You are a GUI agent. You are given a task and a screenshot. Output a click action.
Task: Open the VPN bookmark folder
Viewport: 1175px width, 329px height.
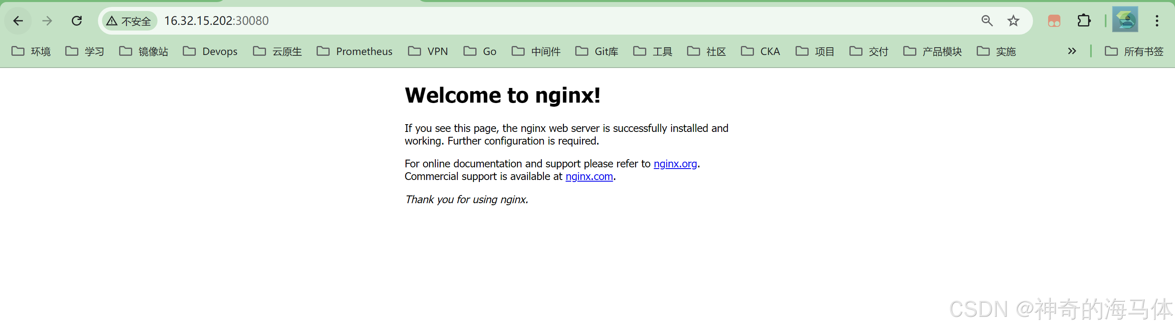click(x=428, y=51)
